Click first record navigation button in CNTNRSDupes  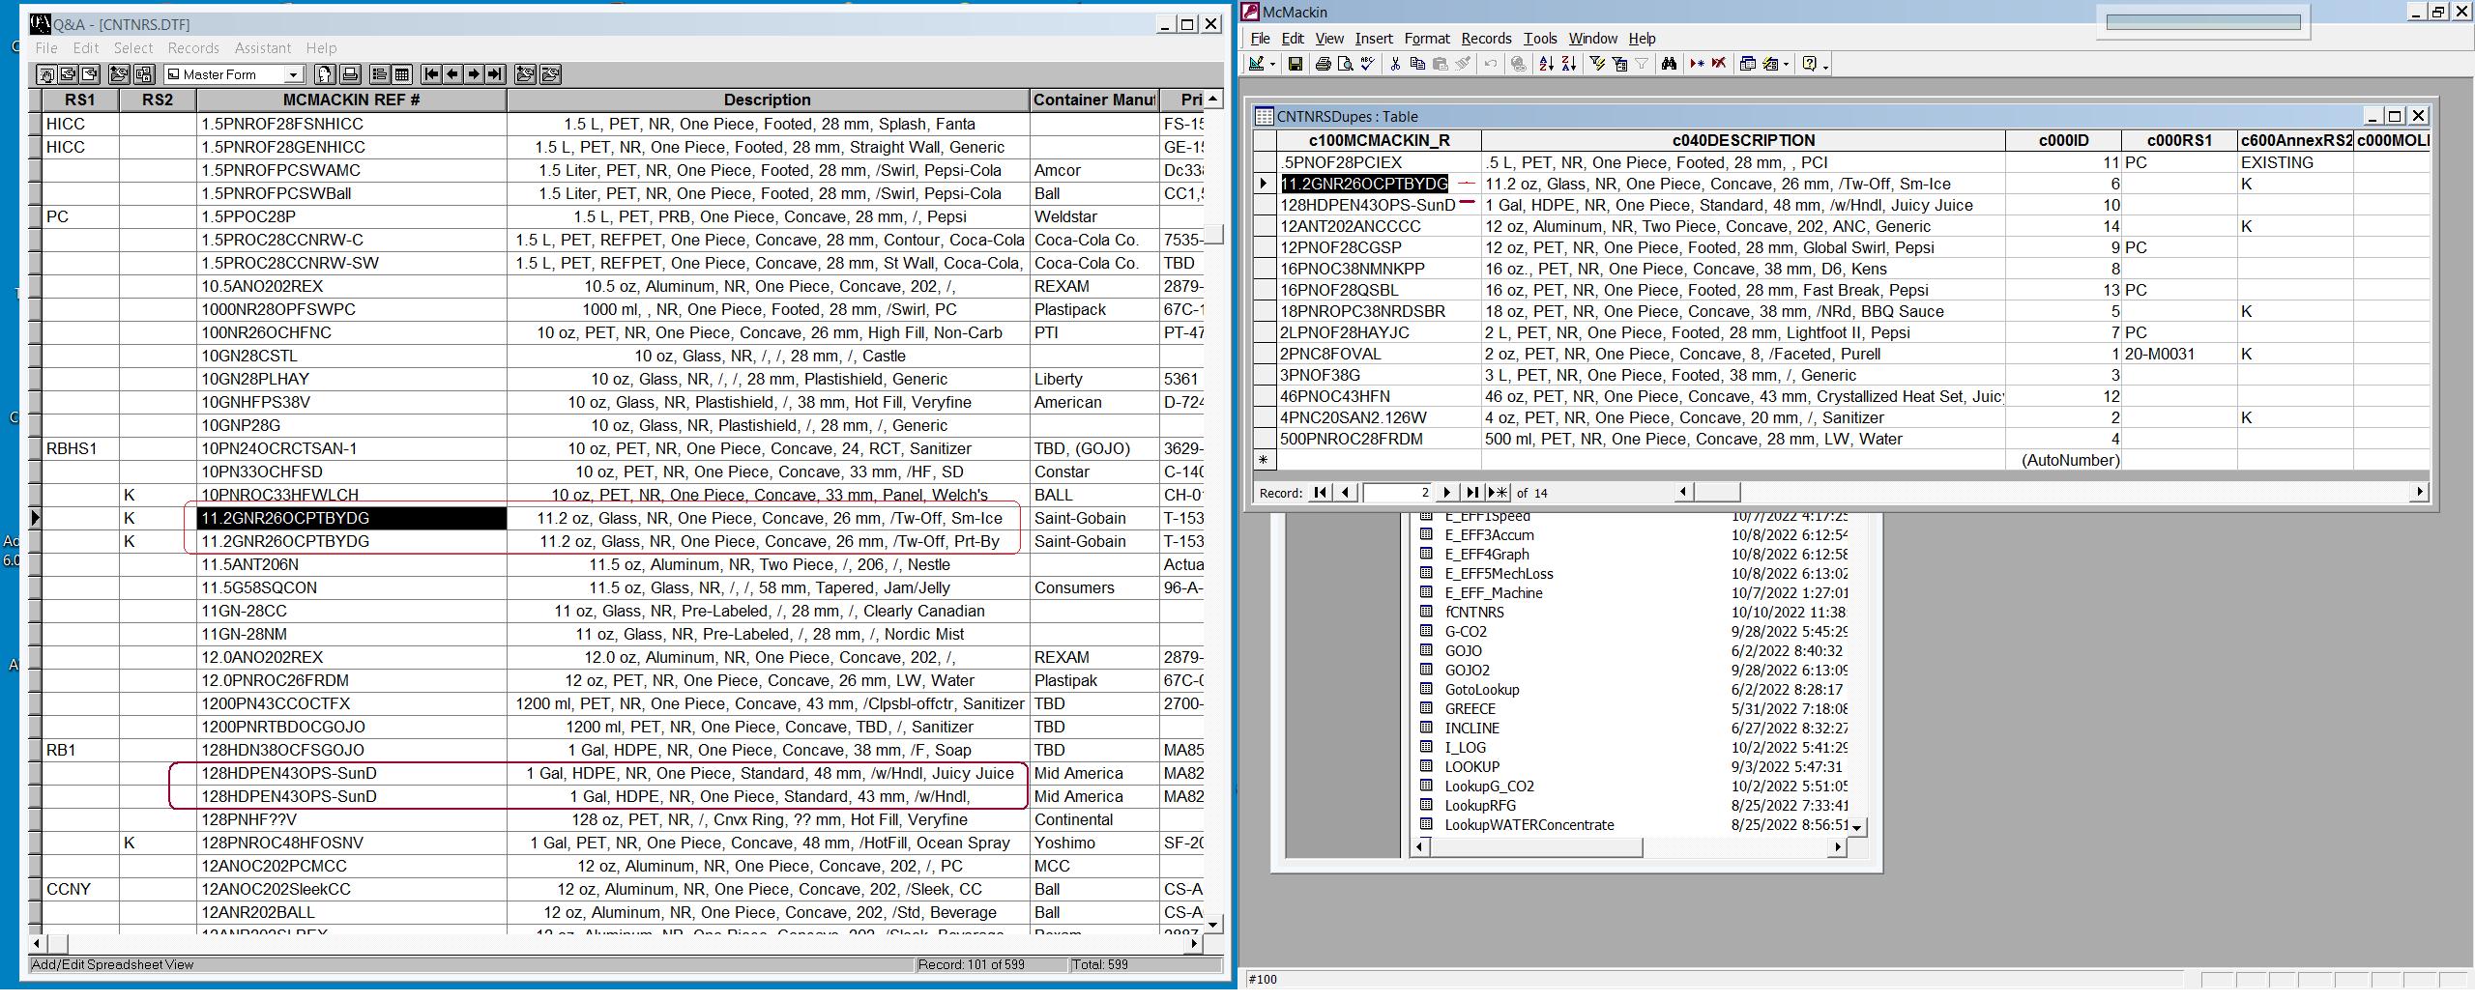click(1320, 493)
